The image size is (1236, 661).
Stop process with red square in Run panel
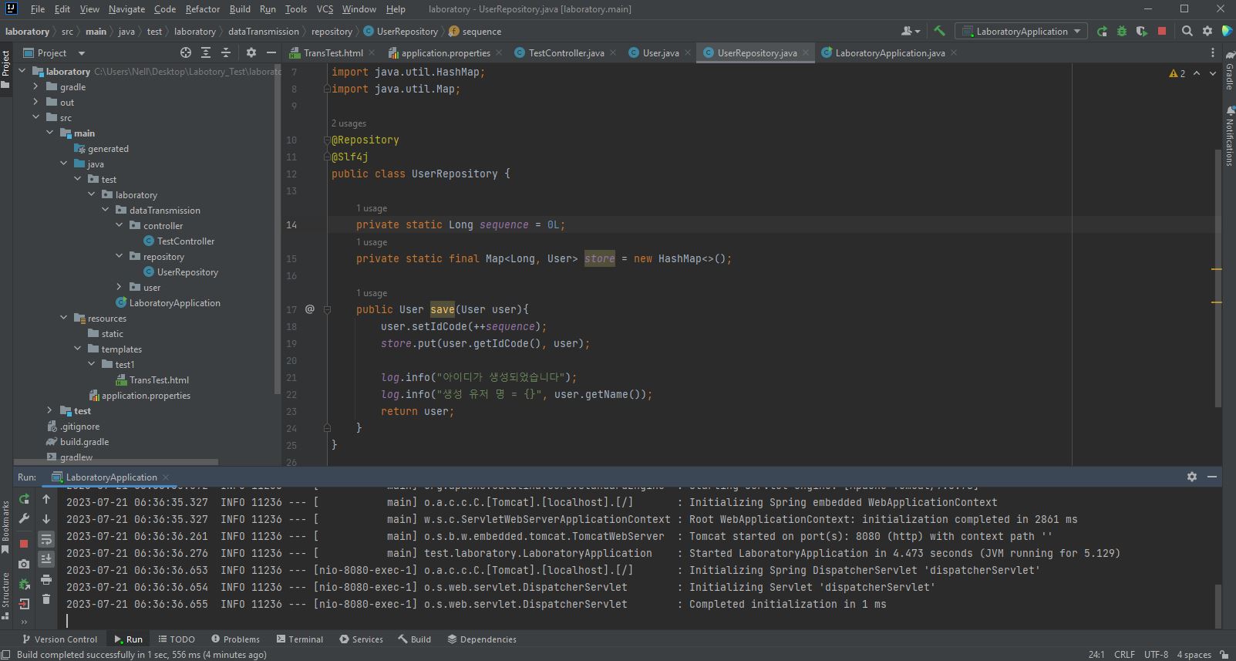click(x=24, y=544)
